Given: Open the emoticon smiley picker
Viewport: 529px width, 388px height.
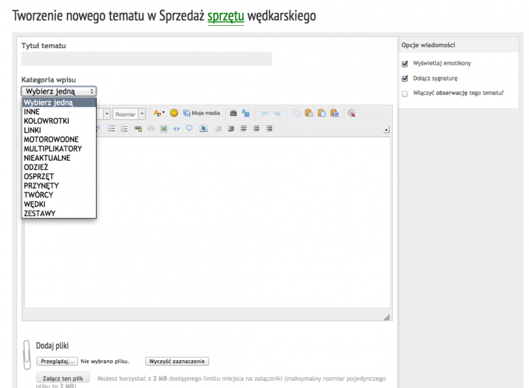Looking at the screenshot, I should [x=175, y=113].
